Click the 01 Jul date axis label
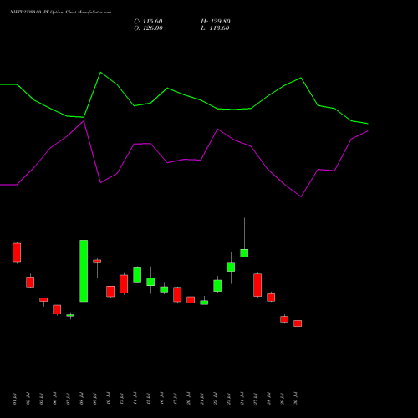 pos(14,399)
